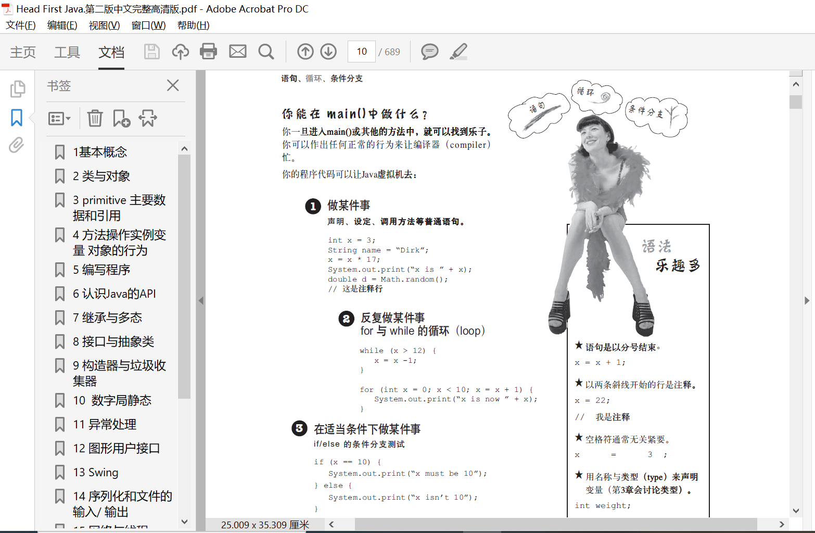Go to next page with down arrow
This screenshot has width=815, height=533.
pyautogui.click(x=328, y=52)
